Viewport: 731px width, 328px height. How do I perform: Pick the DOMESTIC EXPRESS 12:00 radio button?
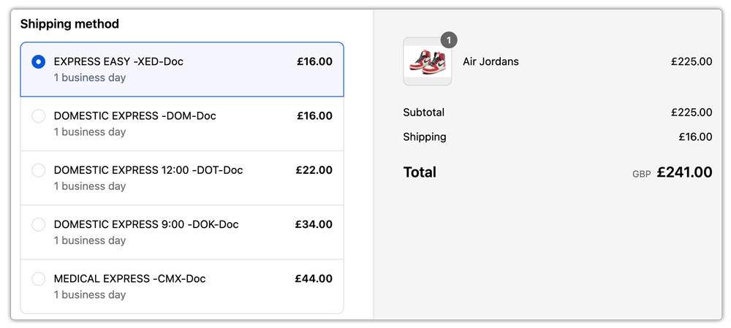click(x=39, y=170)
